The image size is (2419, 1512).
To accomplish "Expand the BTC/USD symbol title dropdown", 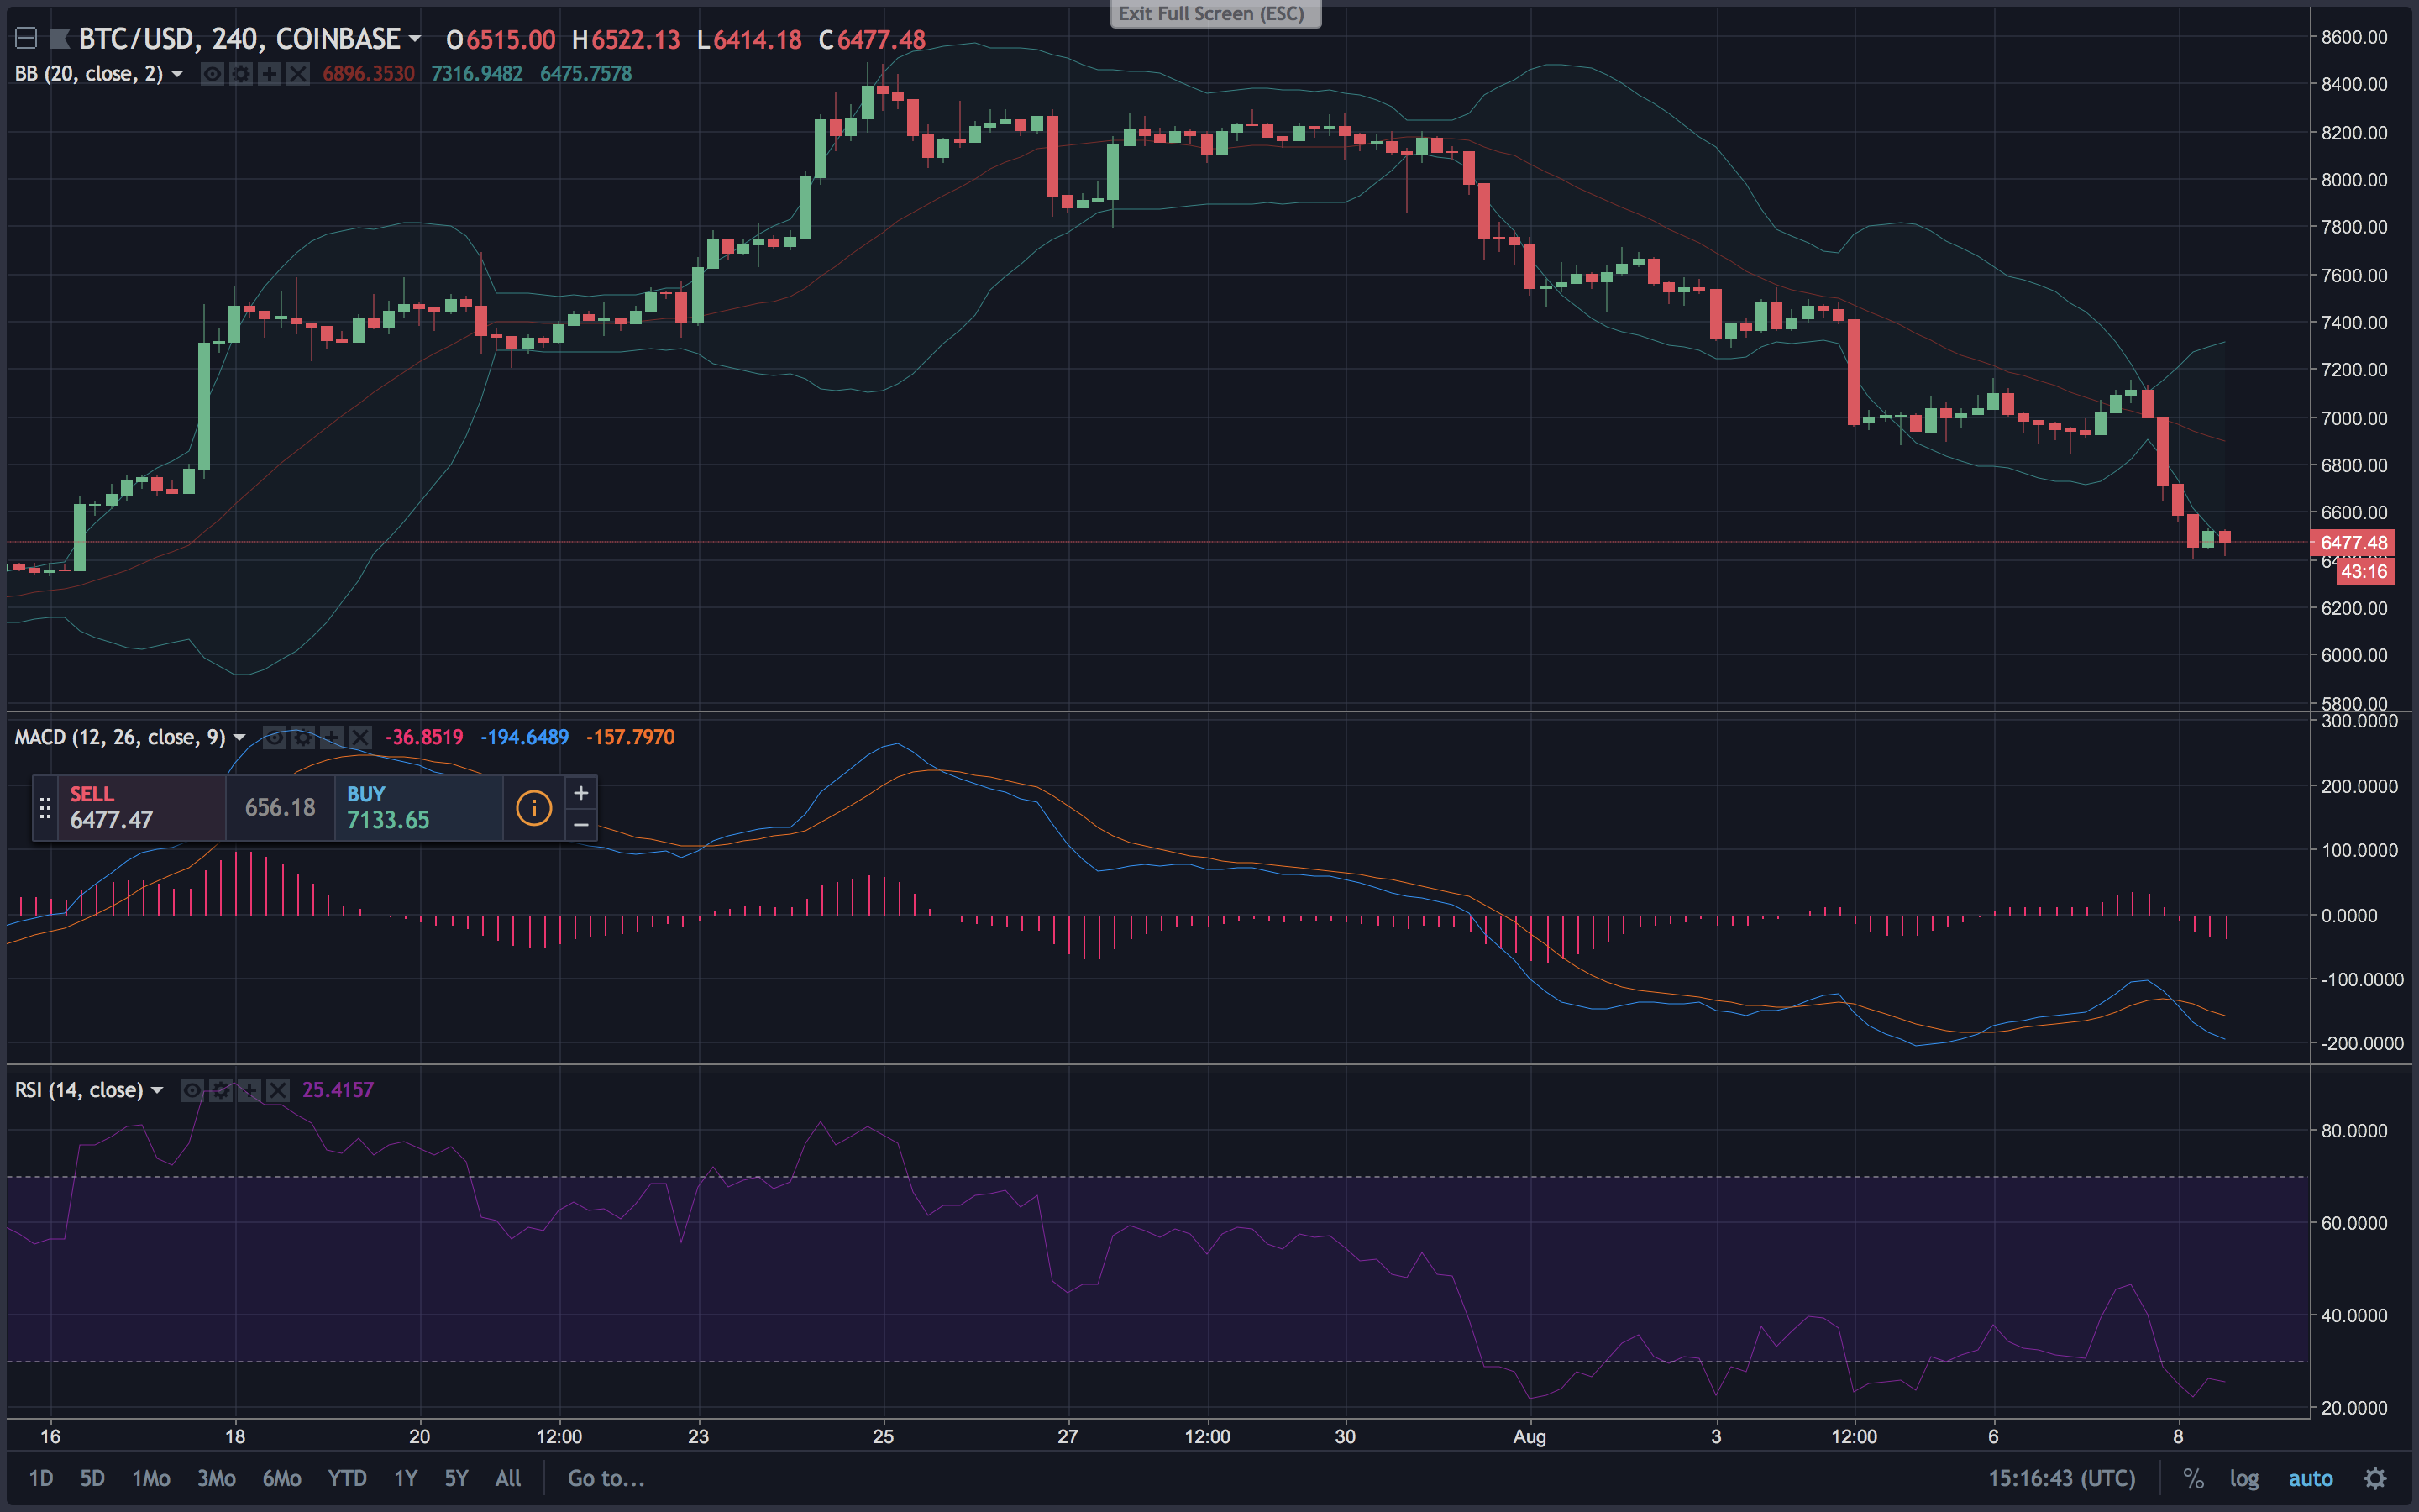I will pyautogui.click(x=415, y=39).
